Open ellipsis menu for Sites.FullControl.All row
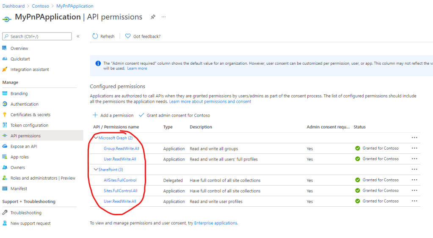Viewport: 433px width, 238px height. [414, 191]
